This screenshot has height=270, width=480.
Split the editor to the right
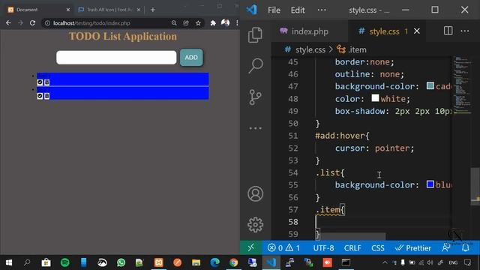click(448, 31)
